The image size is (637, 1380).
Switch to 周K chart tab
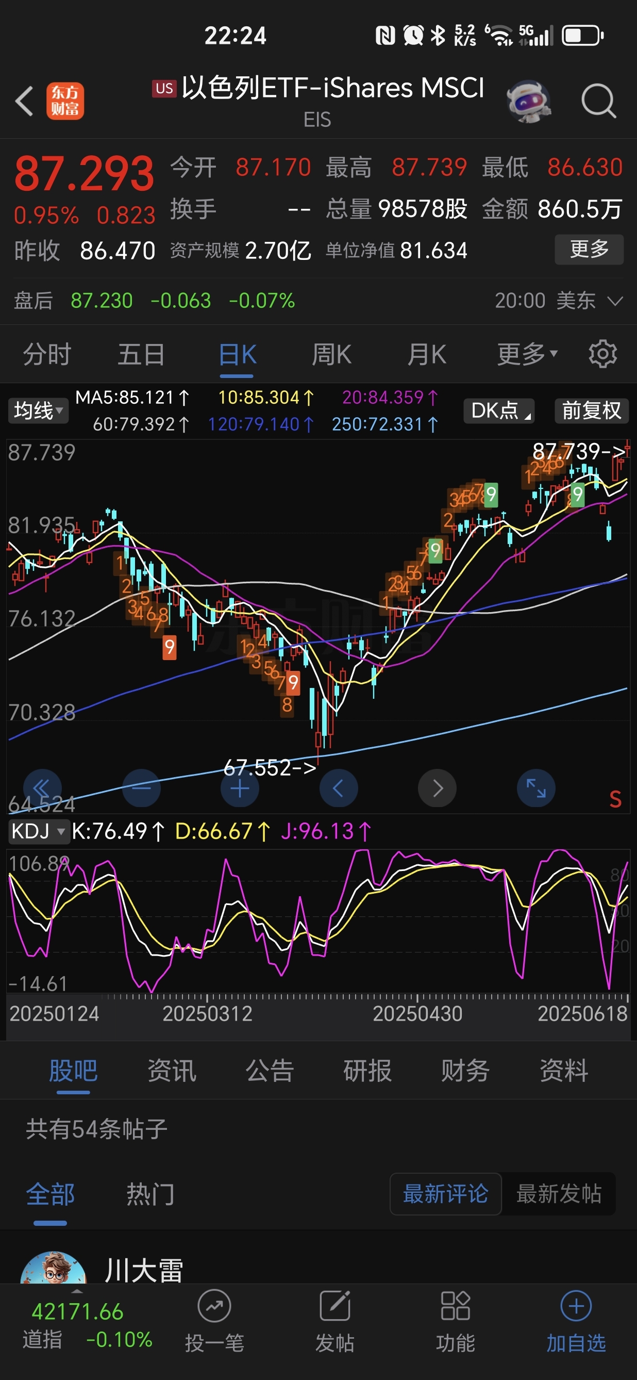[x=332, y=354]
